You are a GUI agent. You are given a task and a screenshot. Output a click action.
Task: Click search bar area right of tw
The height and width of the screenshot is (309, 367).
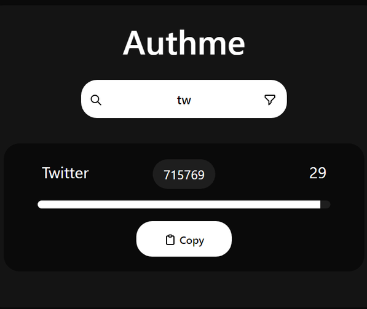click(227, 100)
